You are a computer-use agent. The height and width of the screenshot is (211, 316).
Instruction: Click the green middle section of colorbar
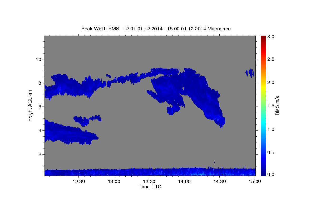263,105
